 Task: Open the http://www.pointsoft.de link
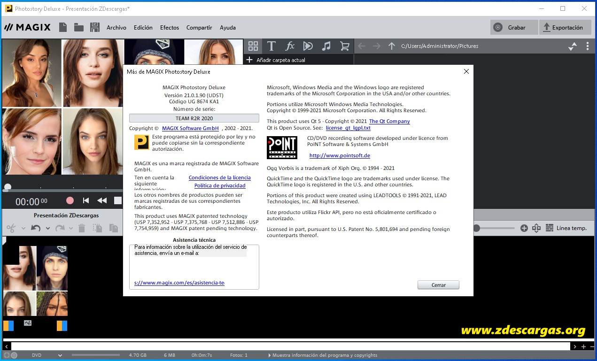tap(340, 155)
